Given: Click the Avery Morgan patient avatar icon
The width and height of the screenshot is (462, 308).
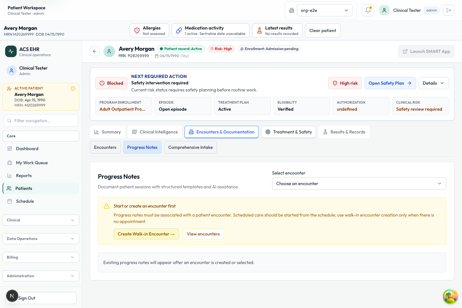Looking at the screenshot, I should coord(109,51).
